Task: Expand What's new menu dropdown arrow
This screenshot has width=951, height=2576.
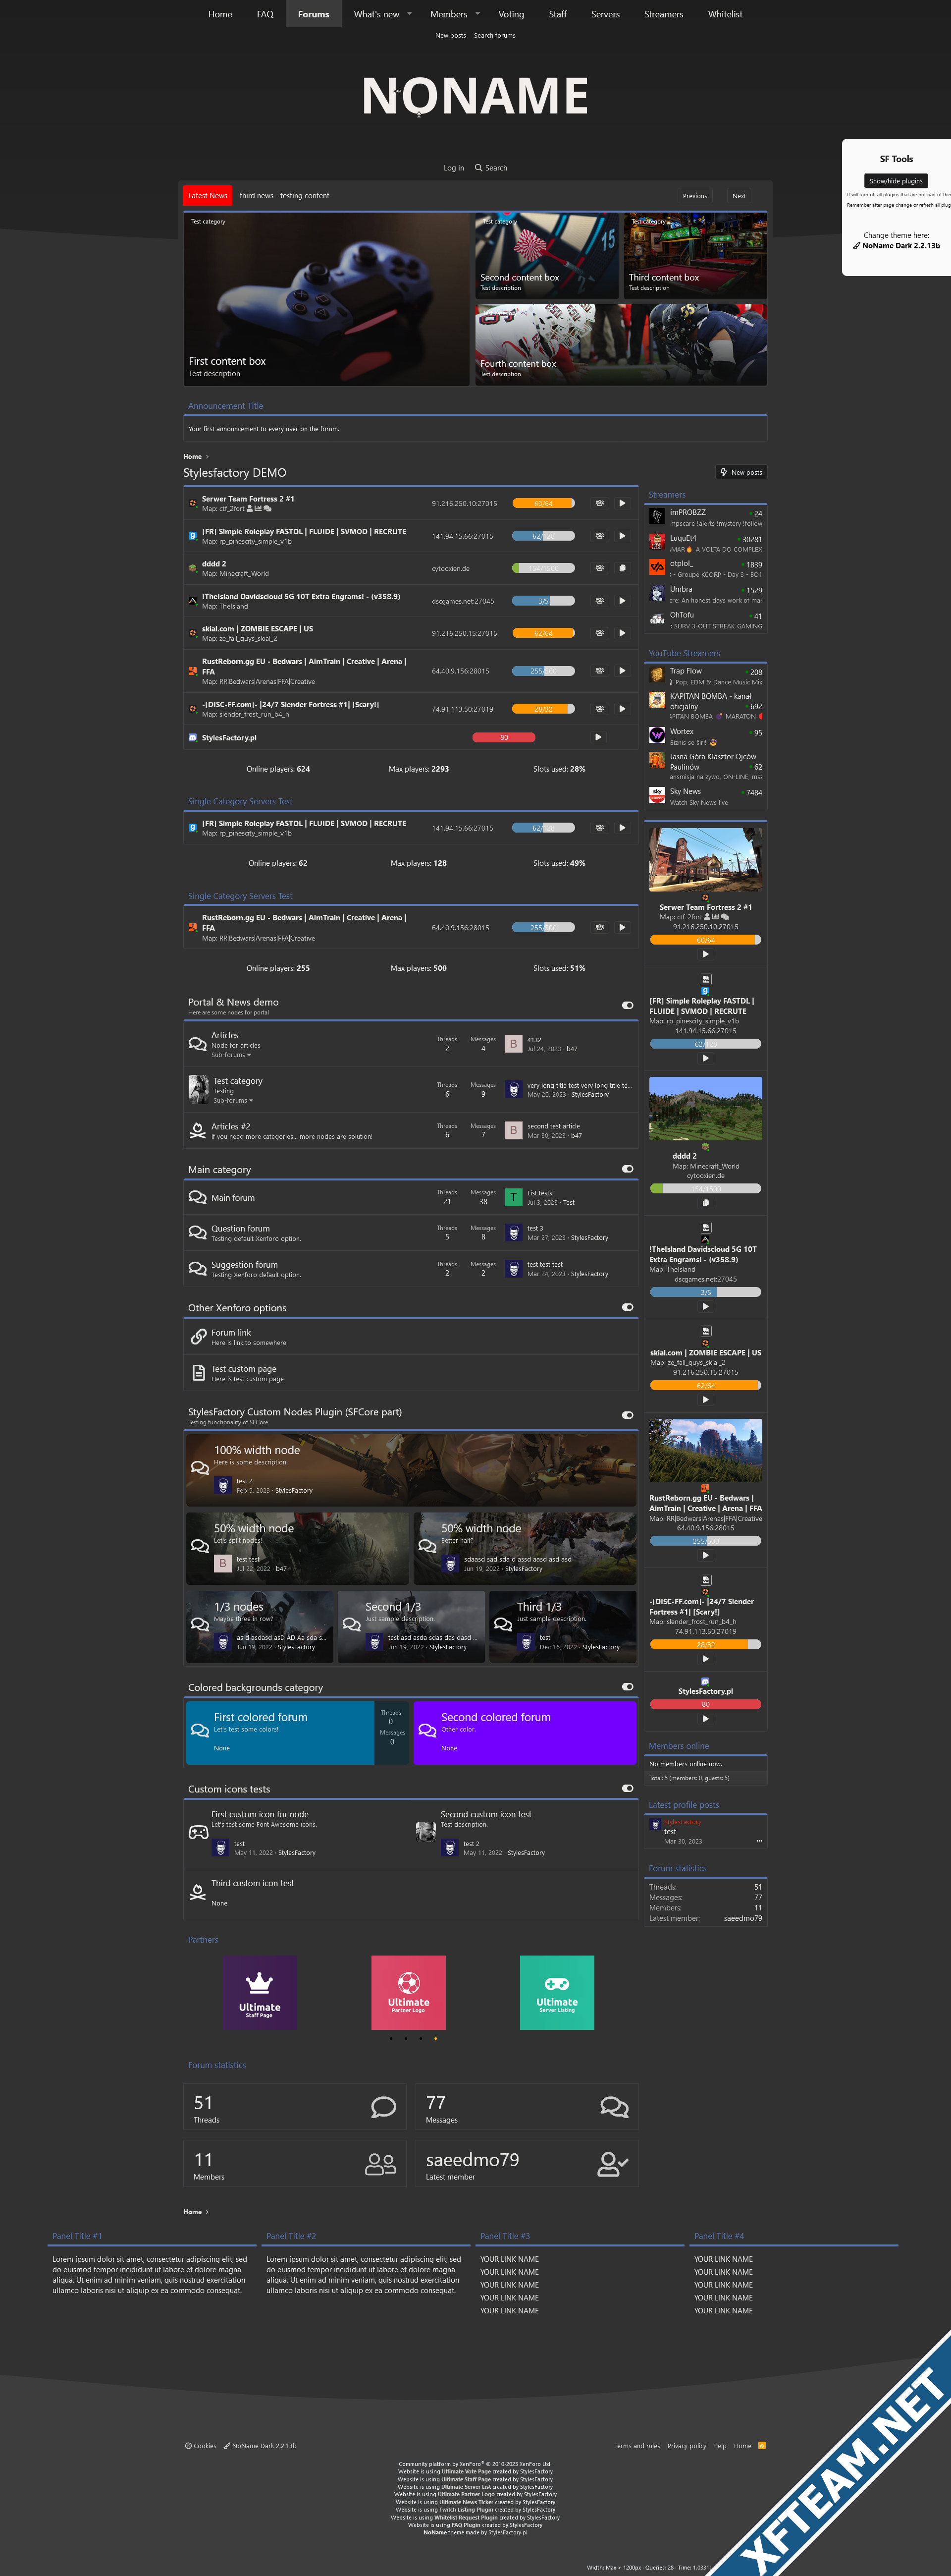Action: click(410, 14)
